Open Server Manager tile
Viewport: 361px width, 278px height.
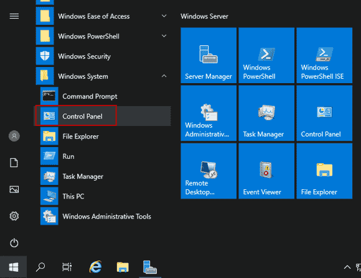(209, 55)
